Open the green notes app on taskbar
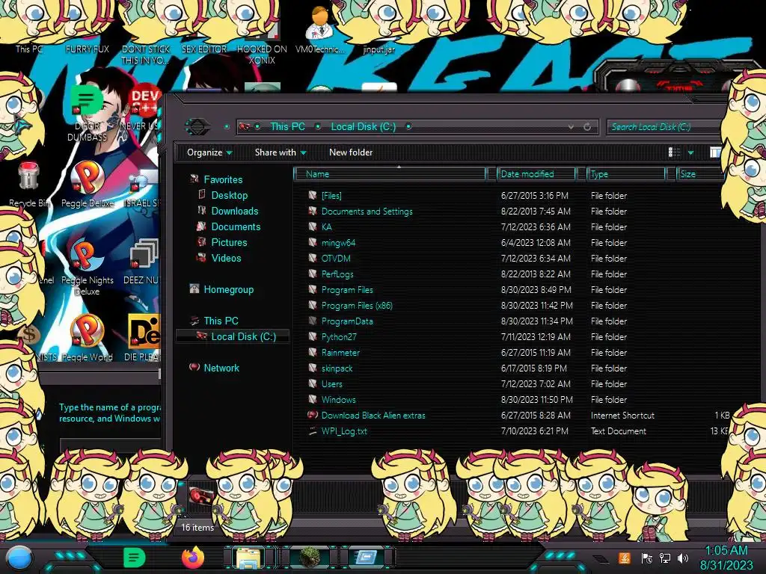The width and height of the screenshot is (766, 574). click(x=135, y=558)
